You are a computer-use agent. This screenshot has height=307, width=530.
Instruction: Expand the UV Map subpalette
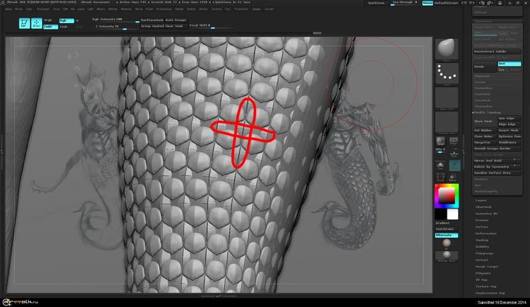pyautogui.click(x=482, y=279)
